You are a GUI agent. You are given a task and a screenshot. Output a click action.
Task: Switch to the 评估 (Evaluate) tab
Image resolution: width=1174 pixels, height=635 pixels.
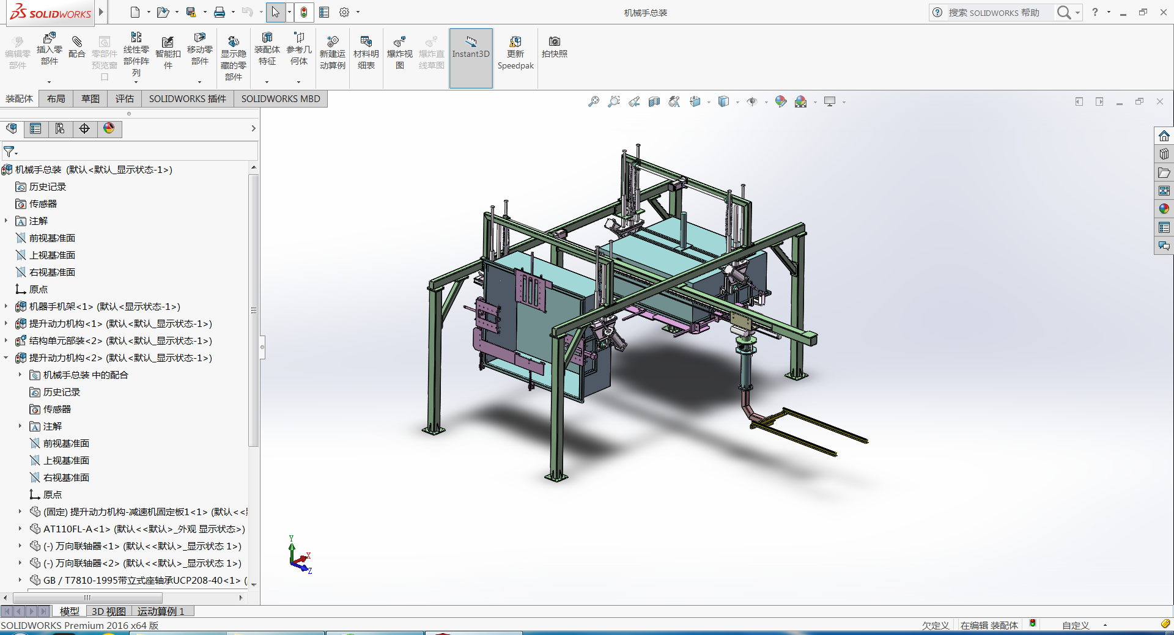click(x=124, y=99)
